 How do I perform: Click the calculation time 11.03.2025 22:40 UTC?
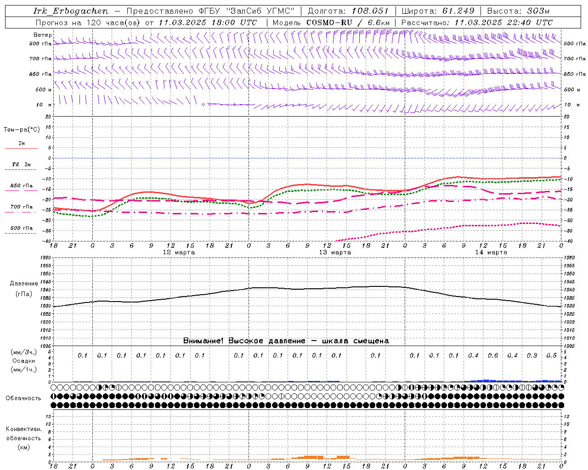[503, 22]
